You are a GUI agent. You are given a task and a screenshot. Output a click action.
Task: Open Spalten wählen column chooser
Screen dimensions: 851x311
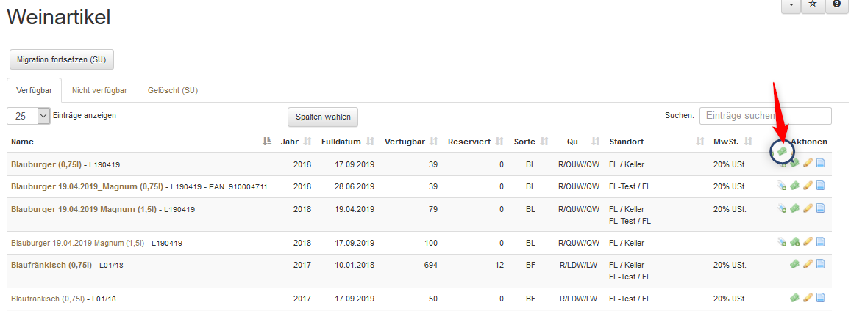coord(322,117)
